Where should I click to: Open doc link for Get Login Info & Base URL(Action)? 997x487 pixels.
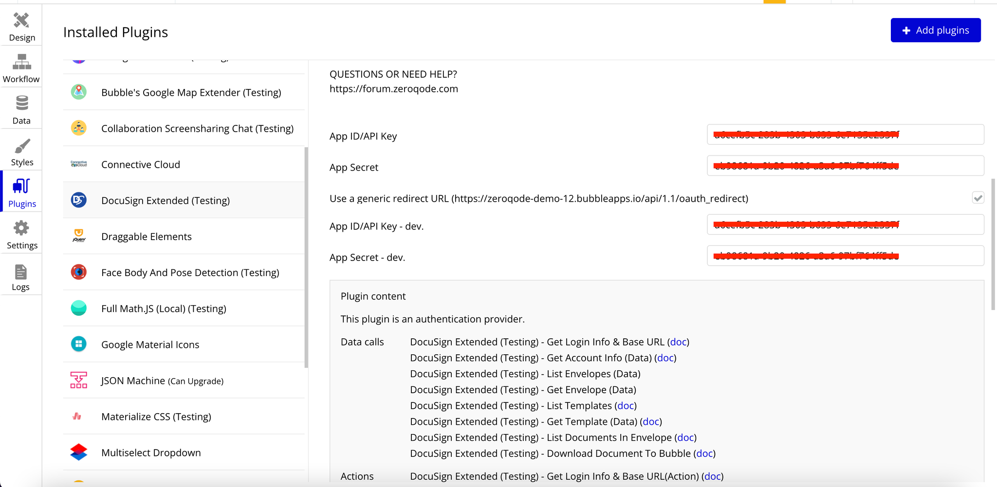[x=712, y=476]
